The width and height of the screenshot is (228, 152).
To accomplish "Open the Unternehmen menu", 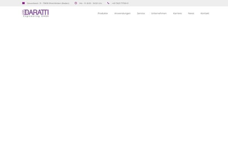I will point(159,13).
